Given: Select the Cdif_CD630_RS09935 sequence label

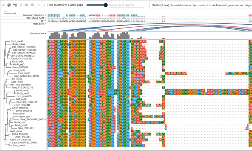Looking at the screenshot, I should [24, 47].
